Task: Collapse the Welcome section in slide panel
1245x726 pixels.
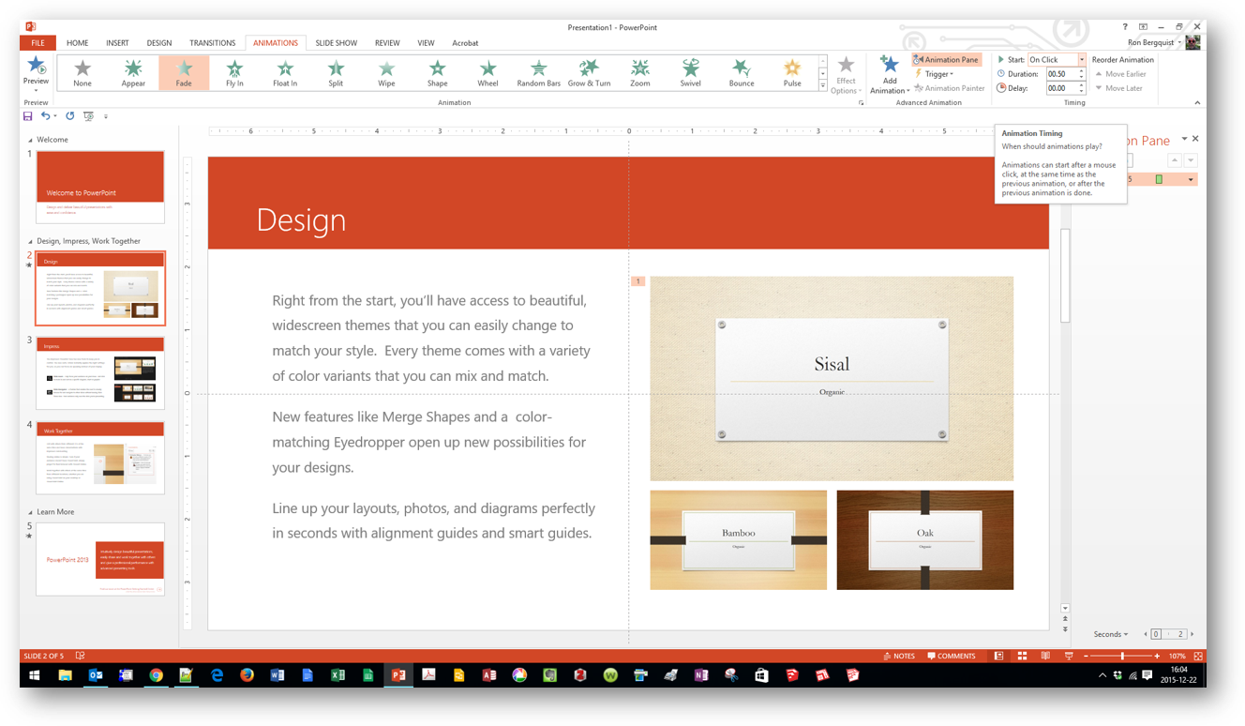Action: (29, 140)
